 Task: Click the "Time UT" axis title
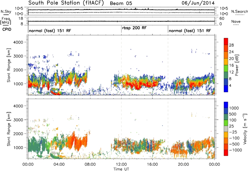121,169
